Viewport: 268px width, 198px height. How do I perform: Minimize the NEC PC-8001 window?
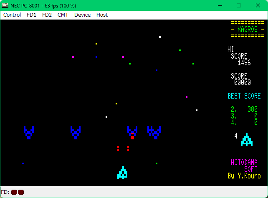point(220,5)
